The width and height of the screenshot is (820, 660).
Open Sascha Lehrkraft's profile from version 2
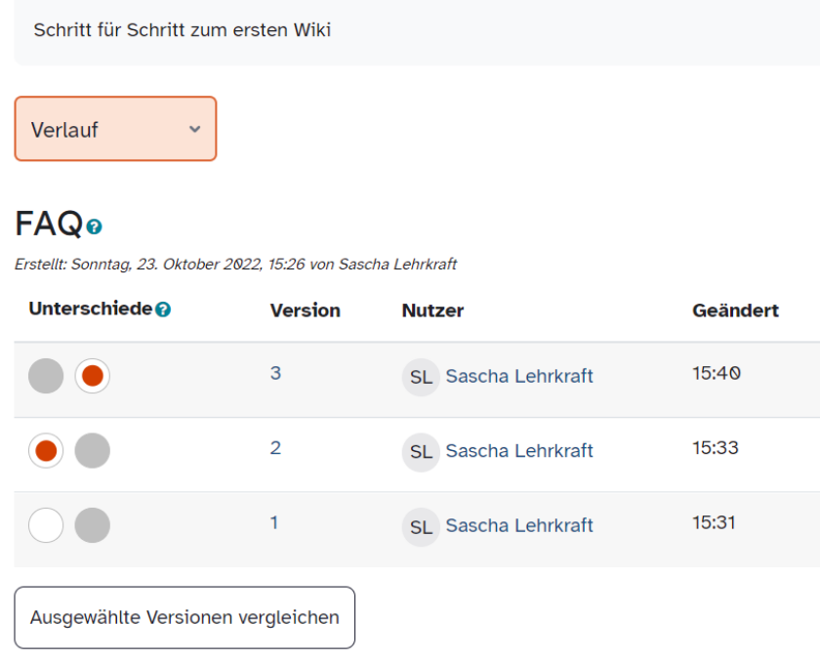(519, 452)
